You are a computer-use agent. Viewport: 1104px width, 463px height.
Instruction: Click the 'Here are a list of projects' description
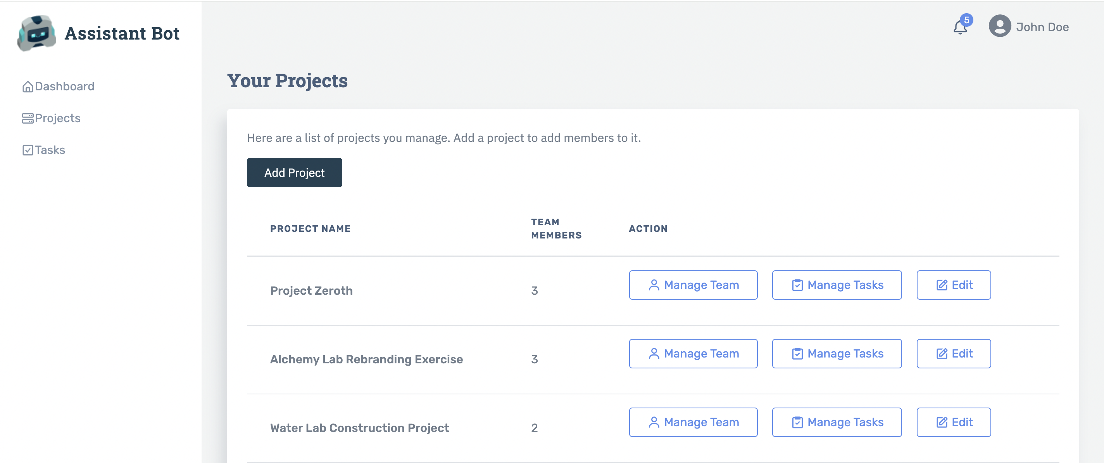(443, 138)
